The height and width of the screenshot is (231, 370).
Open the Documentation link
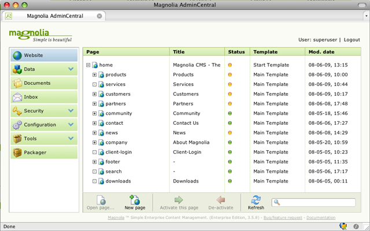(x=321, y=218)
